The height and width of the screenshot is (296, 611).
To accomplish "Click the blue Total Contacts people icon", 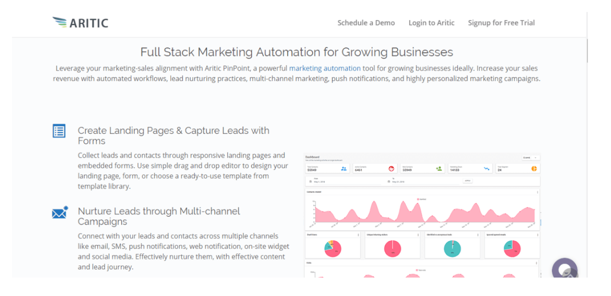I will (343, 168).
